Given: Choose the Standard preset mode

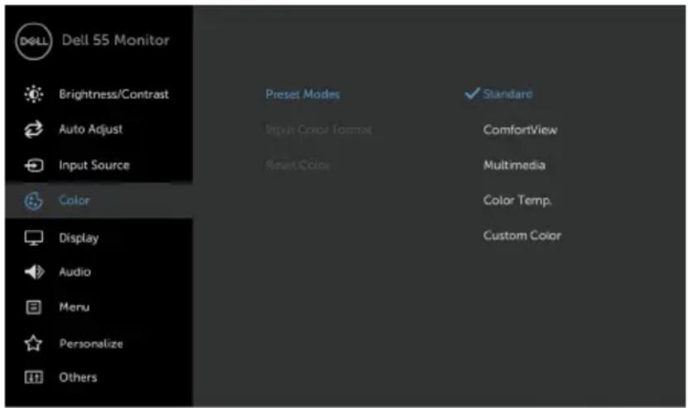Looking at the screenshot, I should tap(508, 94).
